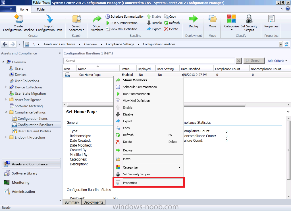291x211 pixels.
Task: Expand the Device Collections tree node
Action: tap(6, 87)
